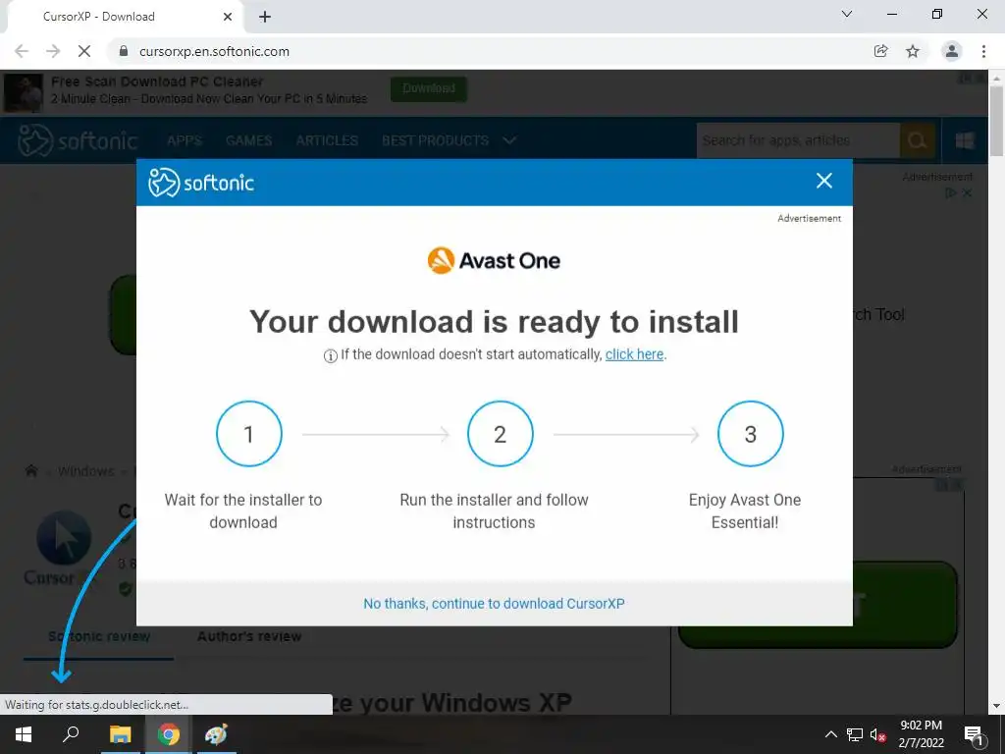1005x754 pixels.
Task: Click the taskbar clock showing 9:02 PM
Action: point(921,734)
